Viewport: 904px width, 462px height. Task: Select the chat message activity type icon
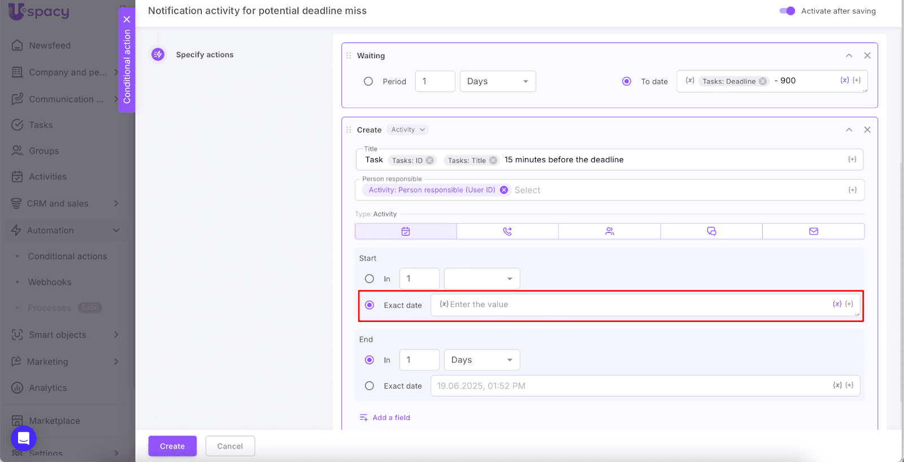pos(711,232)
